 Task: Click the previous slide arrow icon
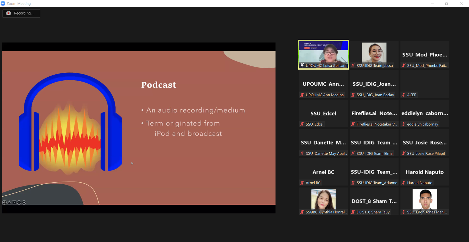(x=4, y=203)
